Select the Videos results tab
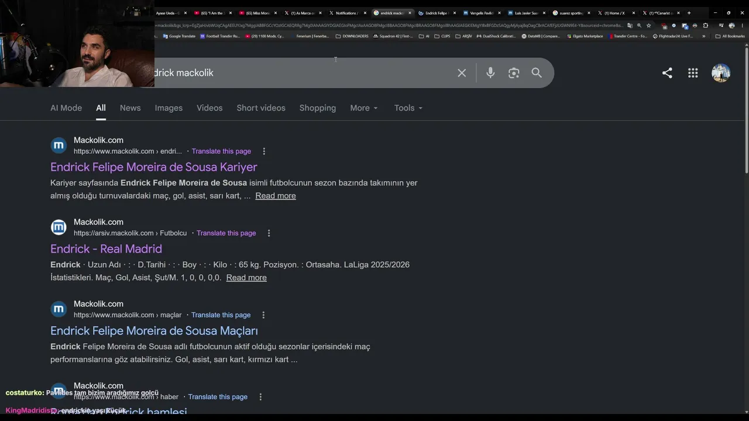This screenshot has width=749, height=421. (x=209, y=108)
